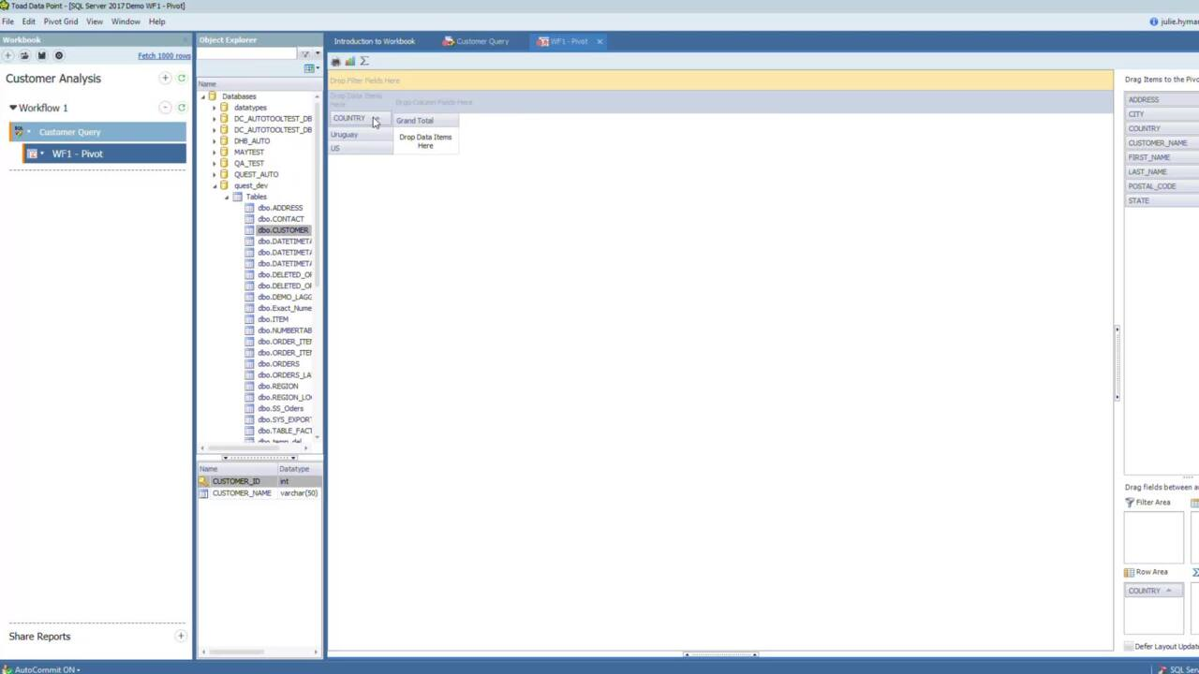Save the workbook using the save icon
The height and width of the screenshot is (674, 1199).
pos(41,55)
